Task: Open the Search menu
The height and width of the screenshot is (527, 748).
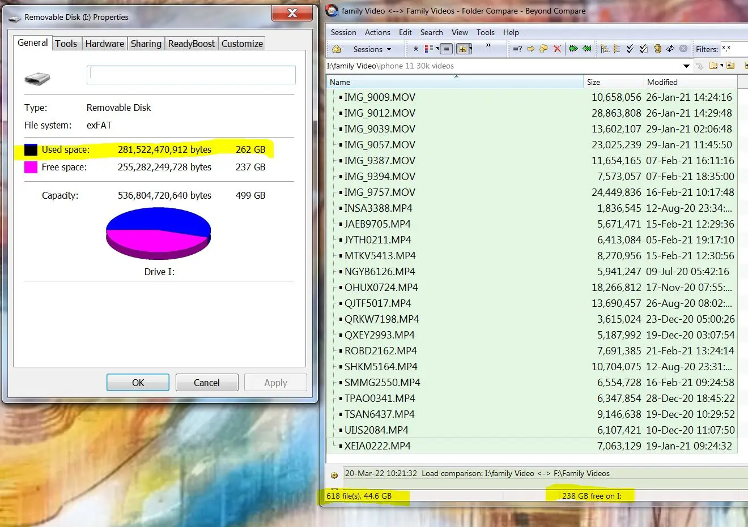Action: [x=431, y=32]
